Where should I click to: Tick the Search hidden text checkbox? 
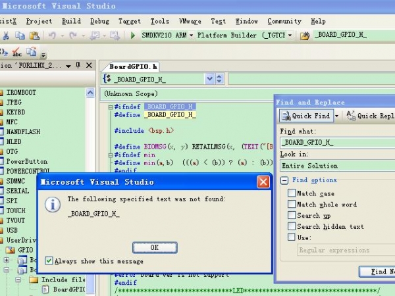[292, 226]
